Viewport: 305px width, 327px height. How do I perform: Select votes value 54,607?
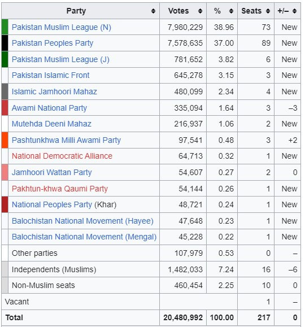[x=190, y=172]
